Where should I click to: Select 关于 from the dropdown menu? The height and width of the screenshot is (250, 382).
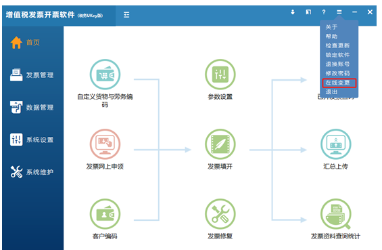click(331, 27)
